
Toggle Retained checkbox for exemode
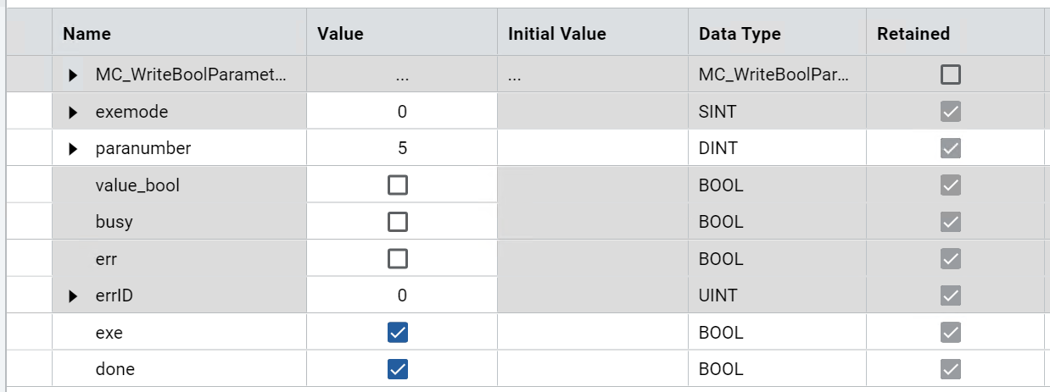coord(951,112)
